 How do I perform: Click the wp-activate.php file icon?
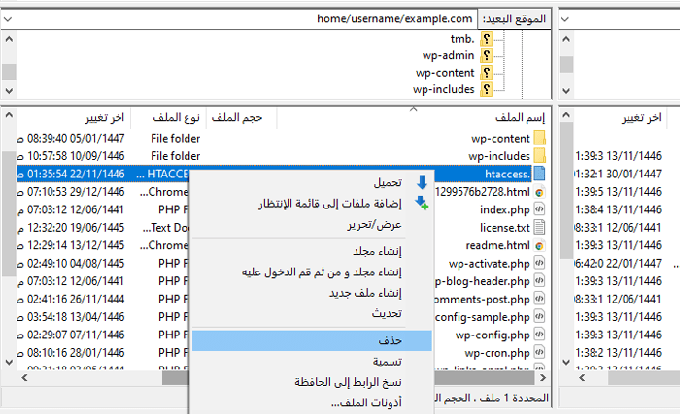[x=539, y=263]
